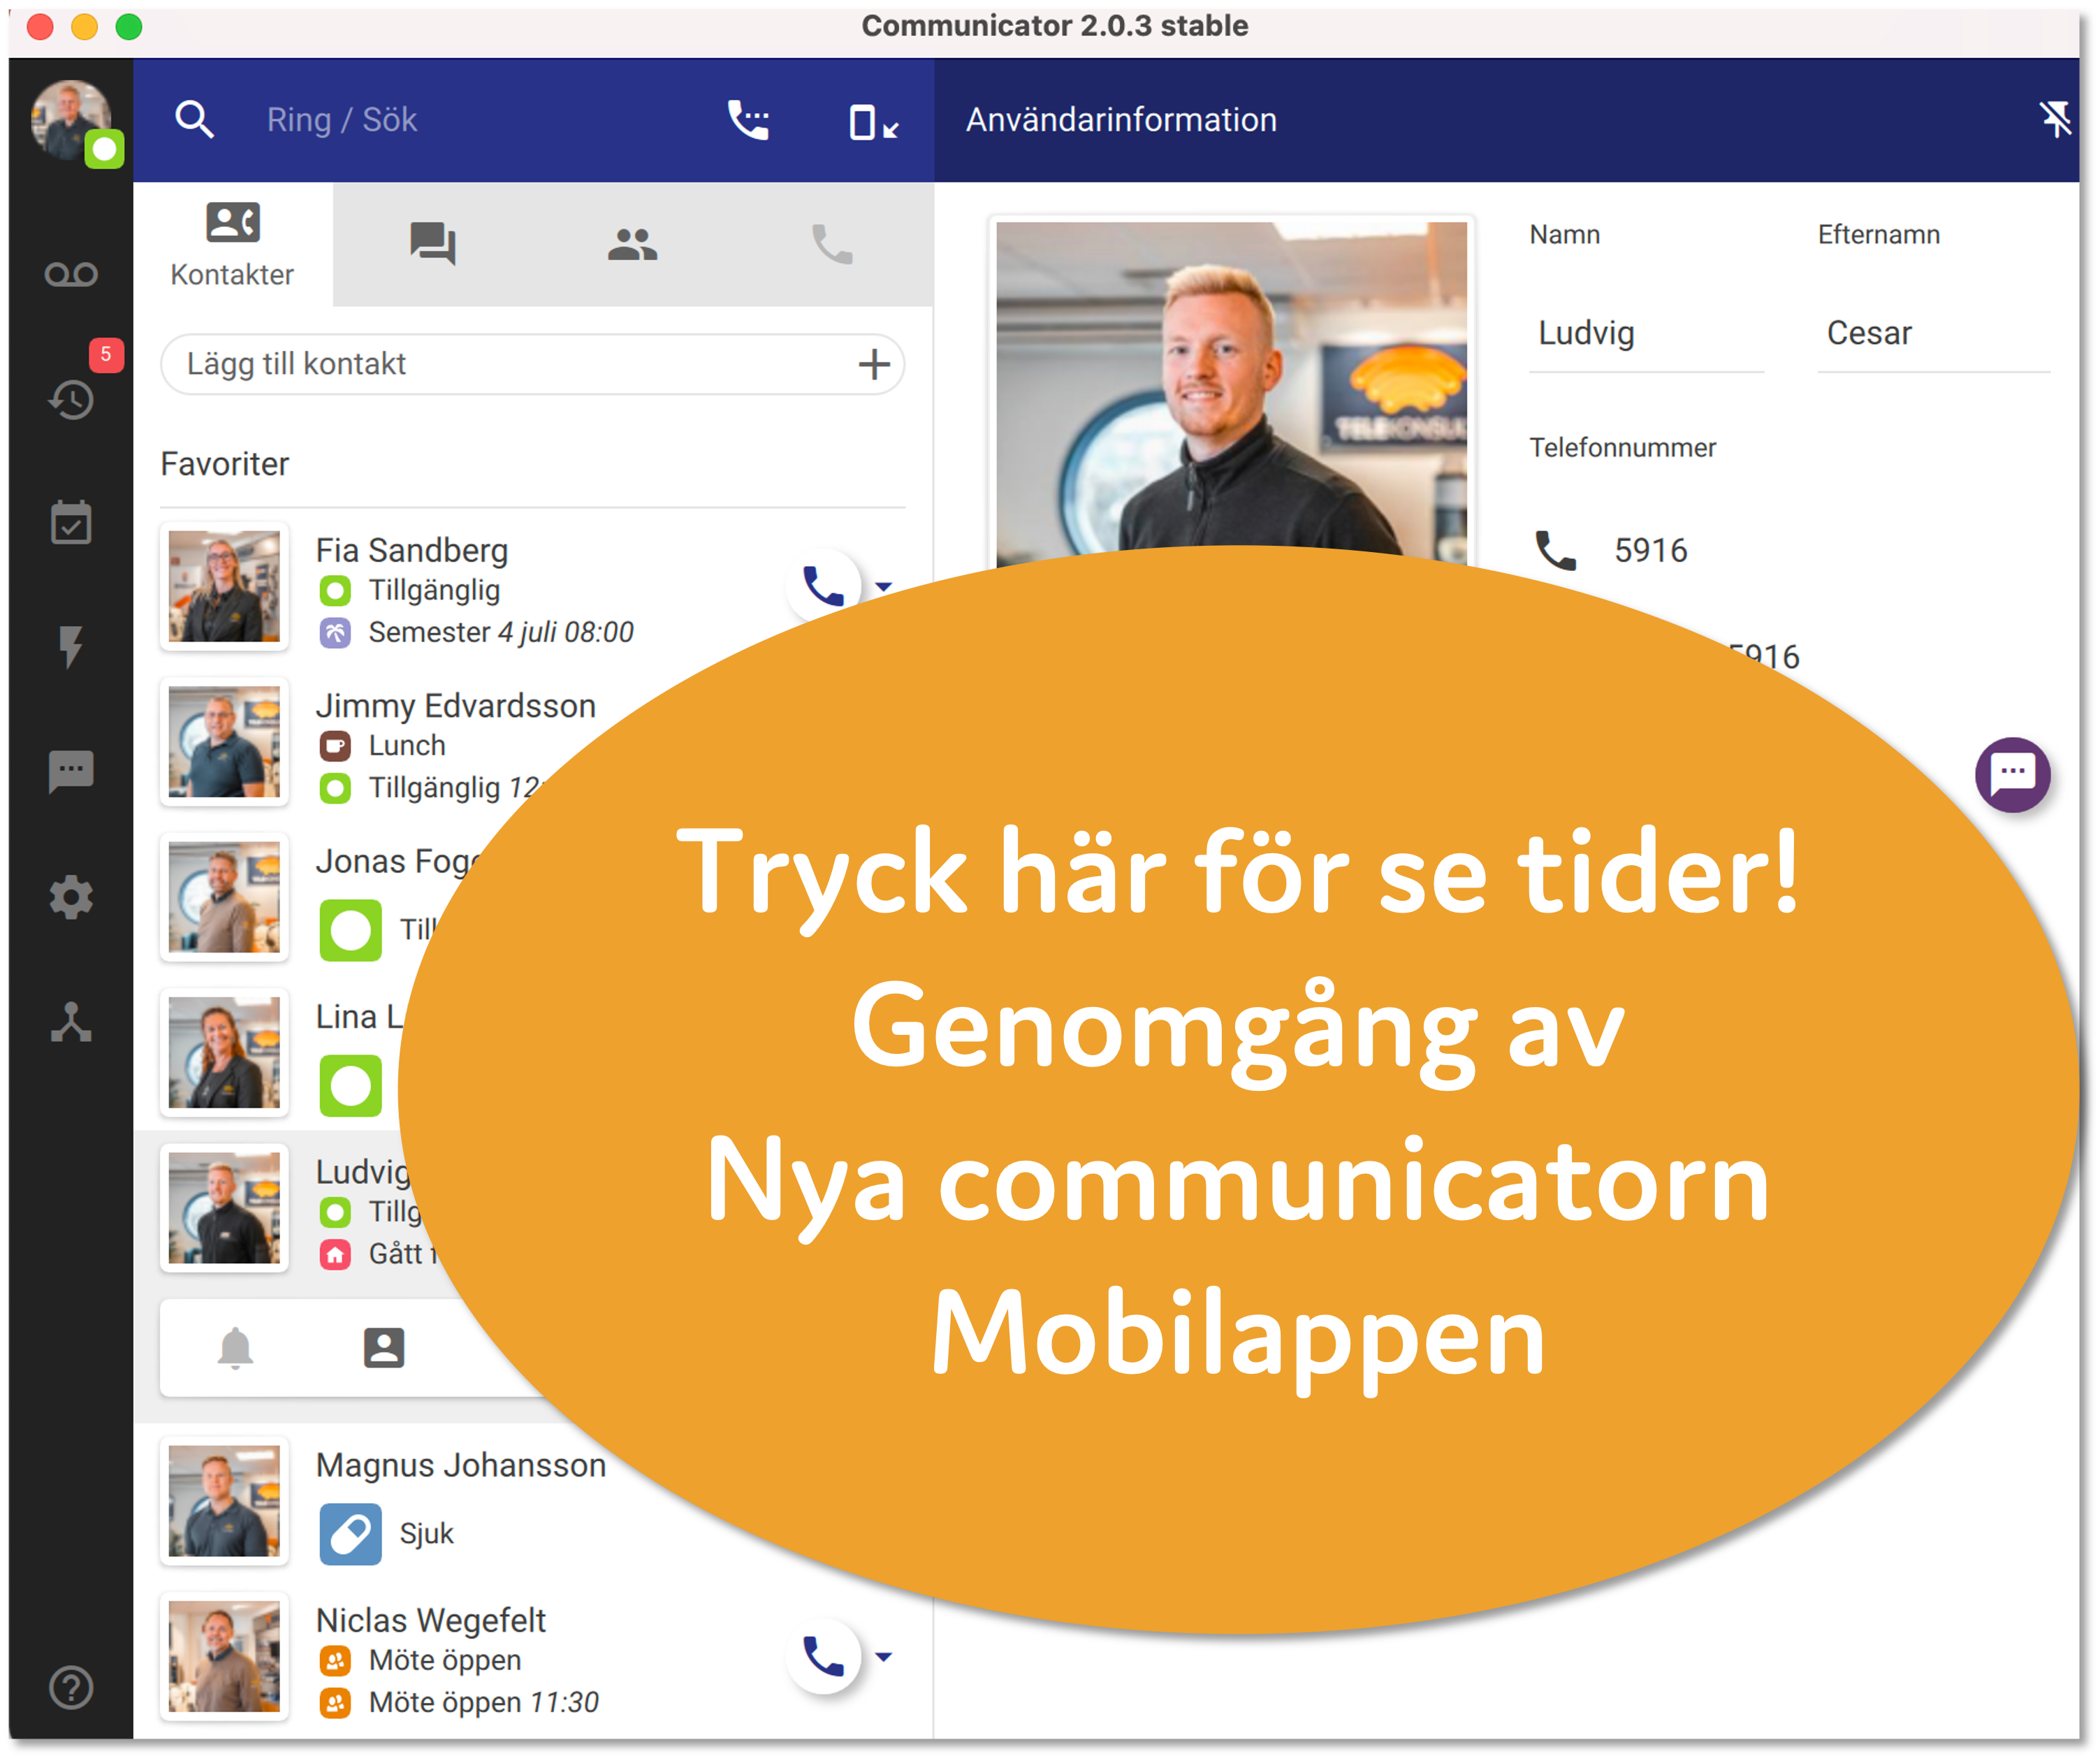2100x1761 pixels.
Task: Open the voicemail icon in sidebar
Action: [71, 274]
